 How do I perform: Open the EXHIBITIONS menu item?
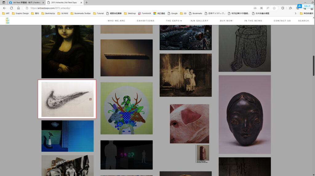click(146, 21)
